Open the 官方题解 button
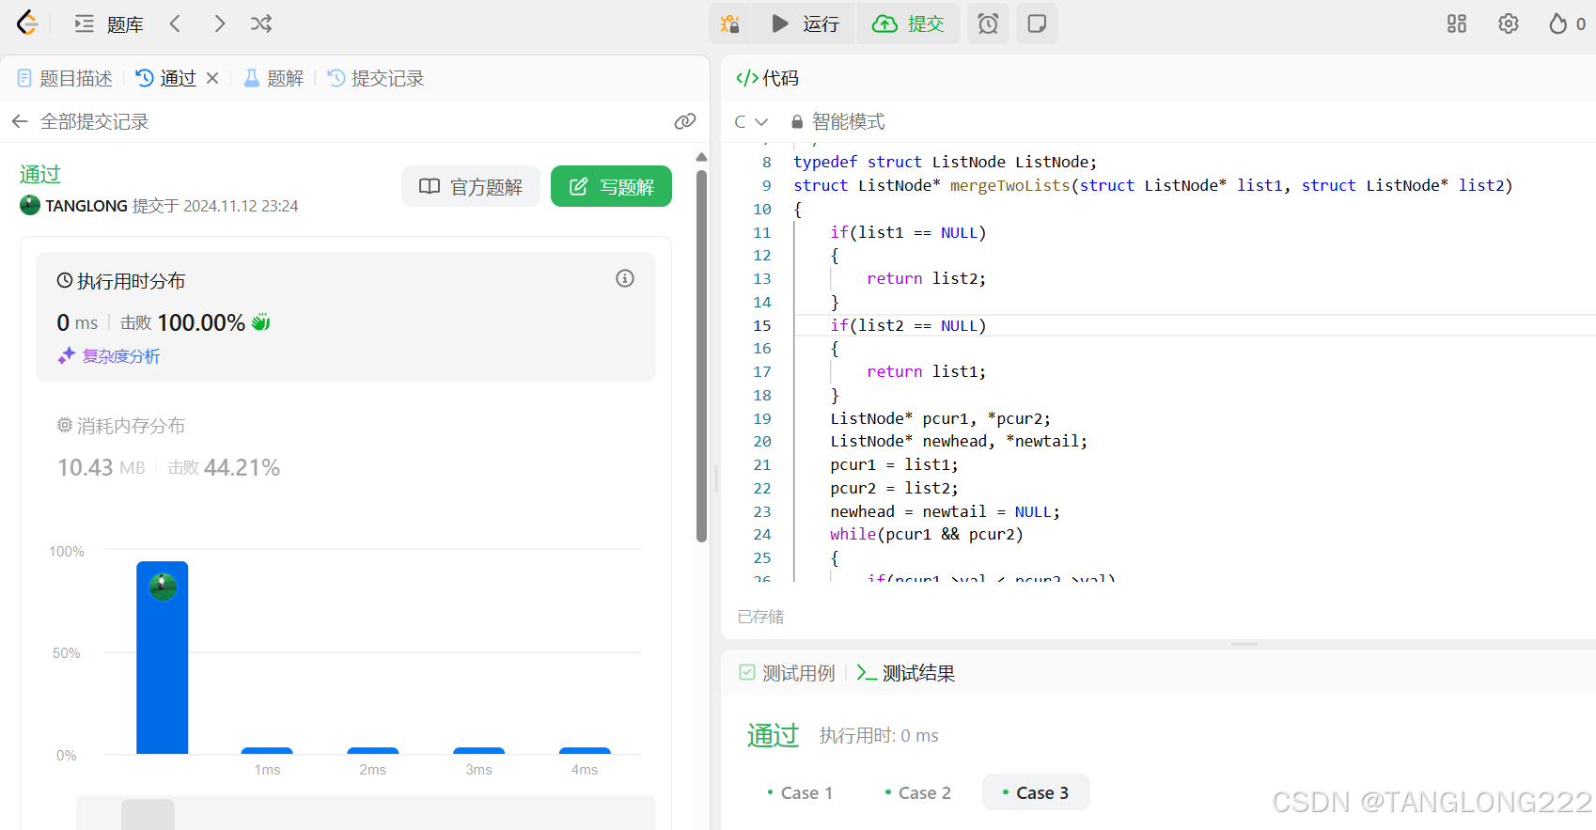 pos(471,186)
